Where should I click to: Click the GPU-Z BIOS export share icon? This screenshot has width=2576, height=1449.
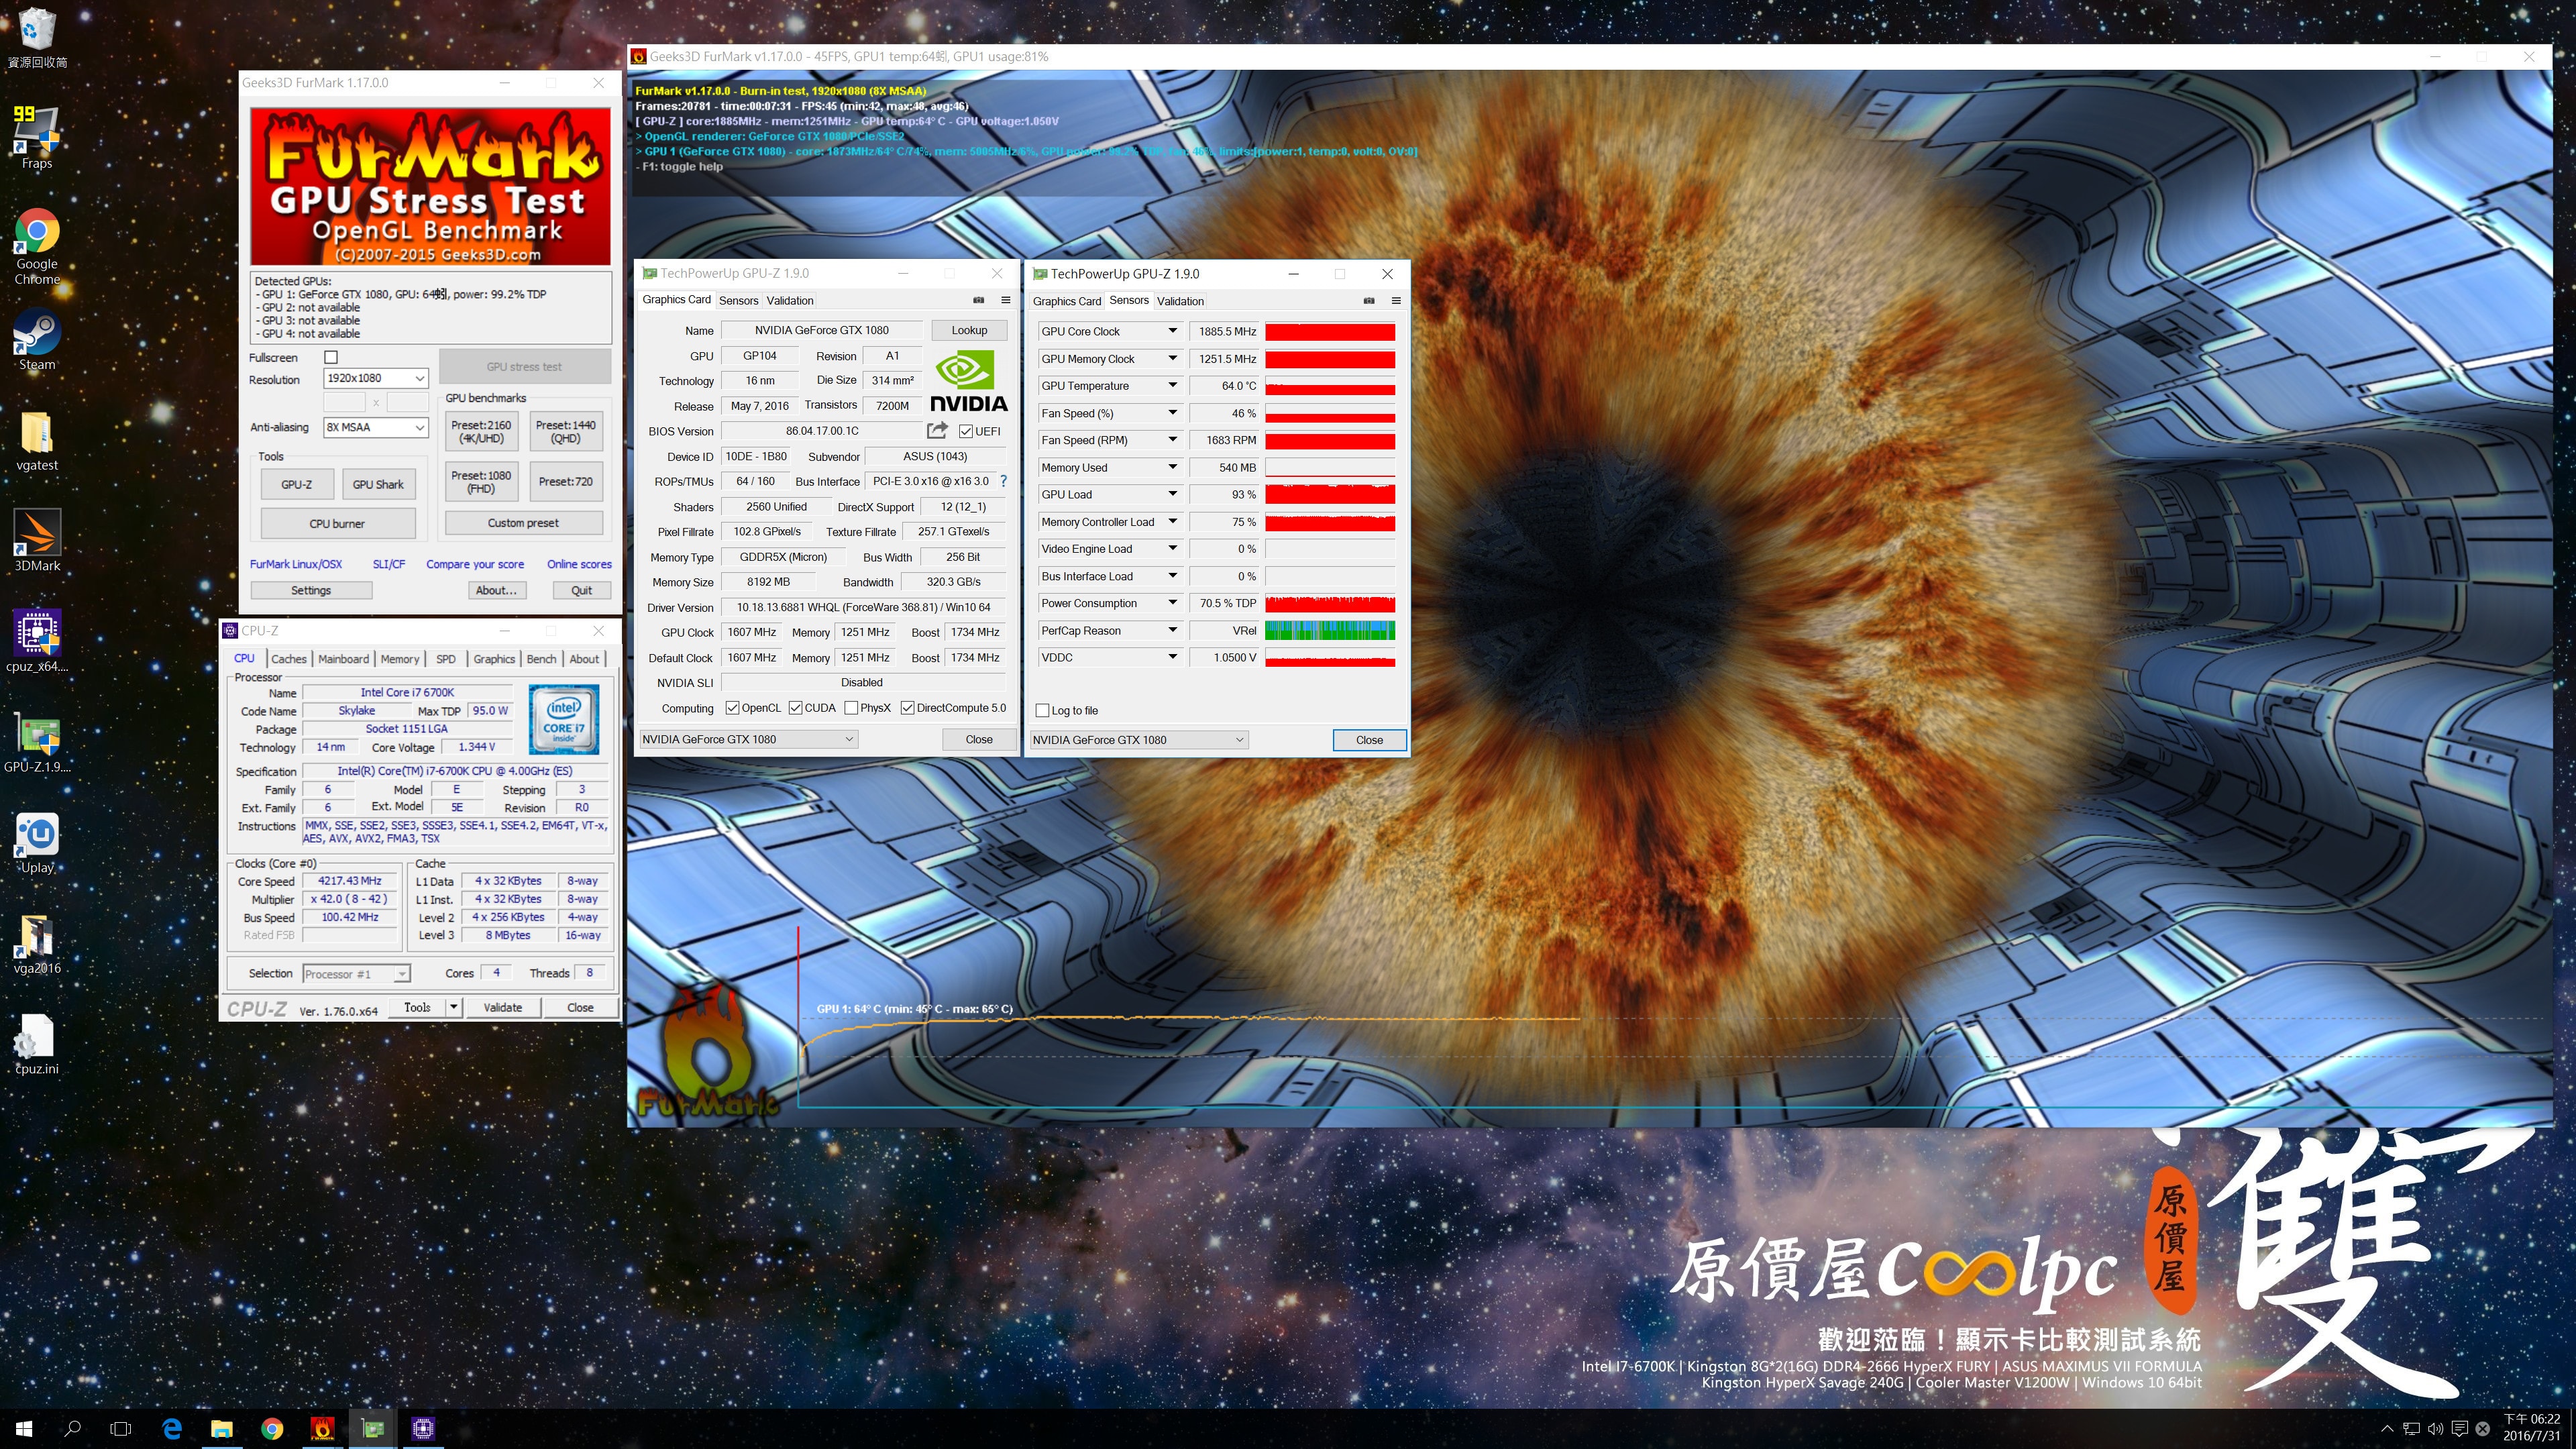pos(937,431)
